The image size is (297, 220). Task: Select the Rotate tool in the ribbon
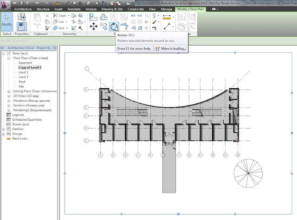[114, 26]
